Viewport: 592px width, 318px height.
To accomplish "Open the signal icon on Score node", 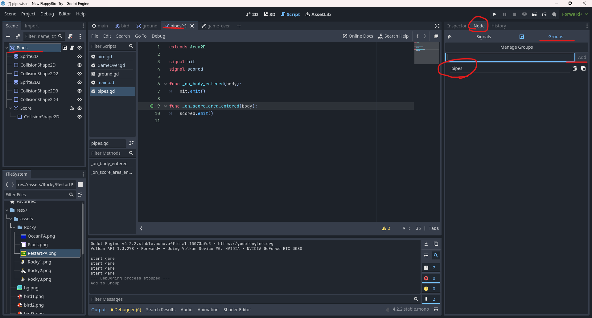I will [72, 108].
